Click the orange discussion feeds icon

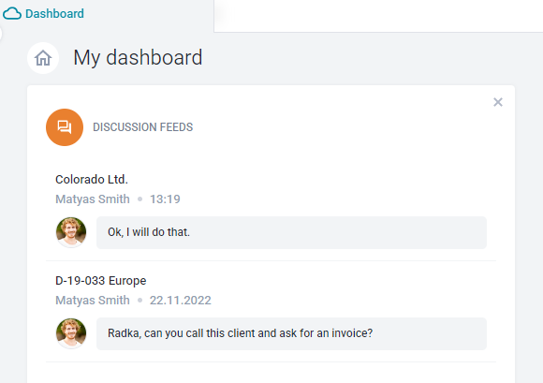click(x=65, y=127)
